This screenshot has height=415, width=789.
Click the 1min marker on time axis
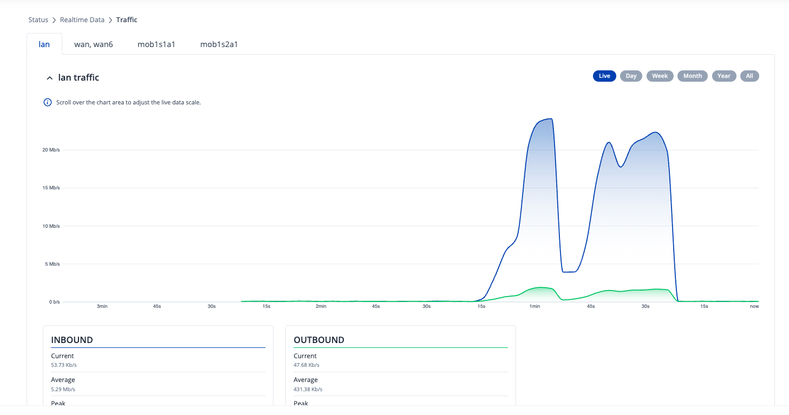point(534,306)
